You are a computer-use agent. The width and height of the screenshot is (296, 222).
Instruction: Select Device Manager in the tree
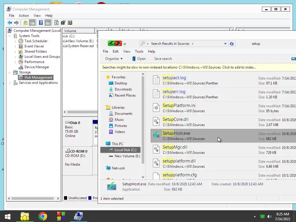point(37,67)
